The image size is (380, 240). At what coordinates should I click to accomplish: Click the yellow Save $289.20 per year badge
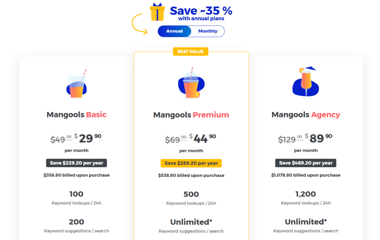click(x=191, y=163)
